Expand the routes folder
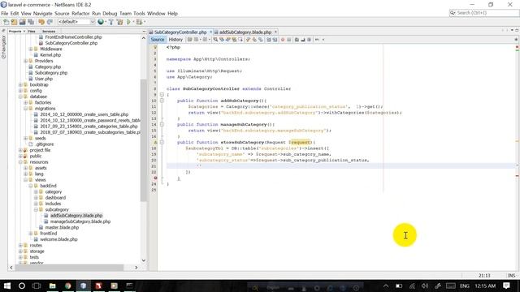Viewport: 520px width, 292px height. [x=20, y=245]
